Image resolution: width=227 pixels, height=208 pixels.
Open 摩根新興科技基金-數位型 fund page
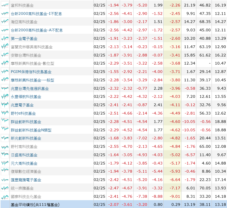(x=33, y=63)
